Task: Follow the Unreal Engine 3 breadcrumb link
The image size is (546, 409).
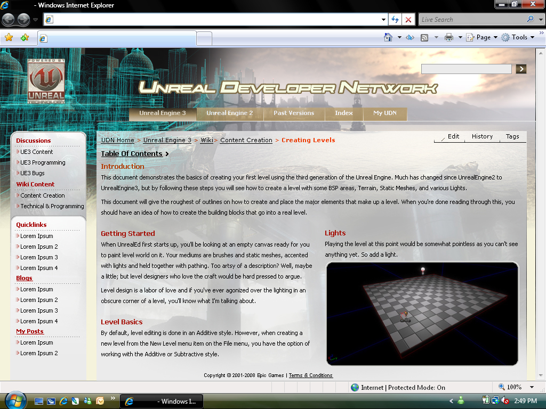Action: [167, 140]
